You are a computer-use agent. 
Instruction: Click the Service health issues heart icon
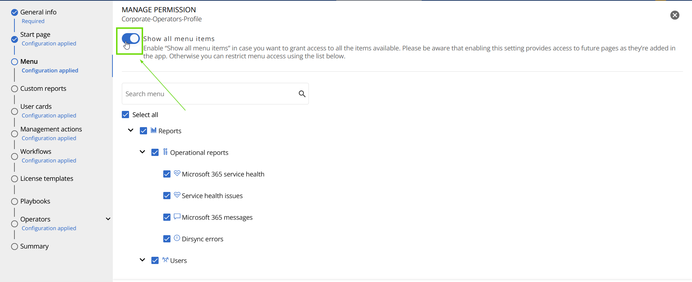point(177,195)
